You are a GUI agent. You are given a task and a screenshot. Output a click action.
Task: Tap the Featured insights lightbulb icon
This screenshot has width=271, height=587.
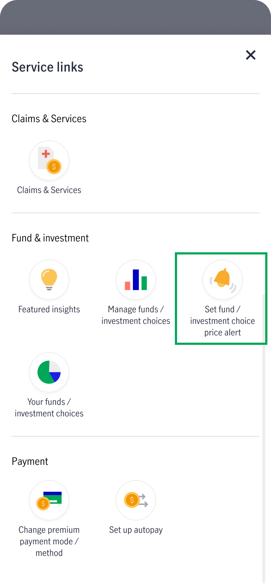tap(49, 280)
